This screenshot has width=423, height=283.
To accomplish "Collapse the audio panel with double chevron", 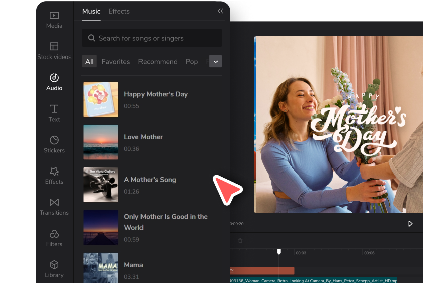I will 220,11.
